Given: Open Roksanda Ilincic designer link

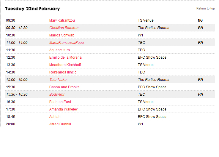Looking at the screenshot, I should [x=63, y=72].
